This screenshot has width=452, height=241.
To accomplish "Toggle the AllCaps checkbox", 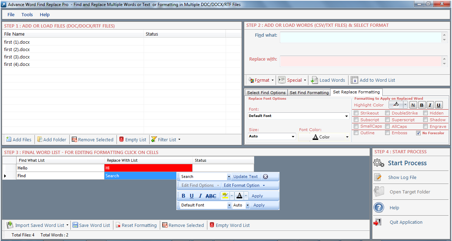I will point(387,126).
